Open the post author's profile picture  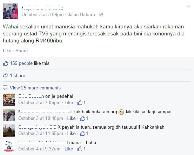click(x=11, y=11)
